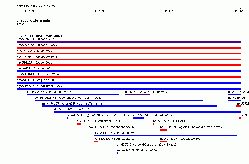The width and height of the screenshot is (249, 164).
Task: Click the nsv5974339 (Almarri2020) purple variant bar
Action: [x=129, y=42]
